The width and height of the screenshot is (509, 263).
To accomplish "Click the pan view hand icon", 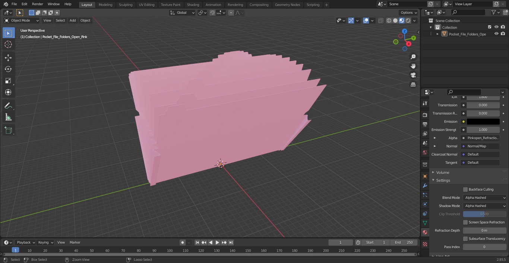I will point(413,66).
